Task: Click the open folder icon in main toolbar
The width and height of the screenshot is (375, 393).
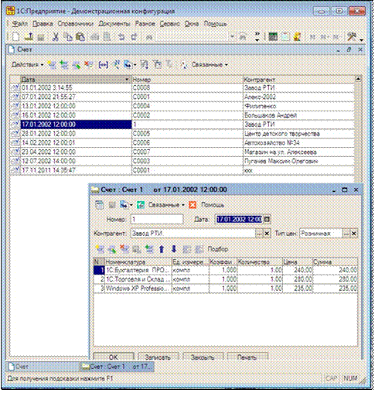Action: tap(29, 37)
